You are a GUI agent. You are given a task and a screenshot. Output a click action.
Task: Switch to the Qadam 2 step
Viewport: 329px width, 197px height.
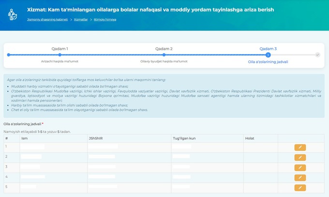click(164, 49)
